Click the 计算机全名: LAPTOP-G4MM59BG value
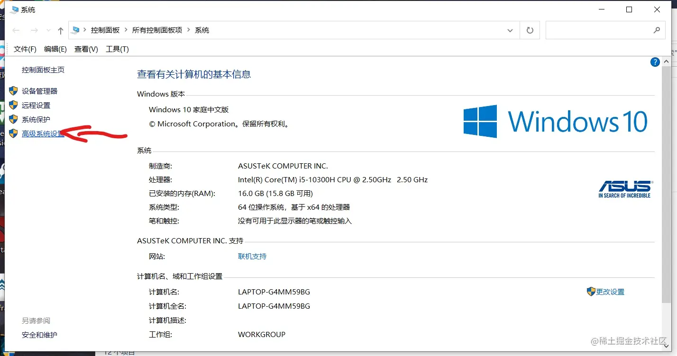The width and height of the screenshot is (677, 356). 274,306
